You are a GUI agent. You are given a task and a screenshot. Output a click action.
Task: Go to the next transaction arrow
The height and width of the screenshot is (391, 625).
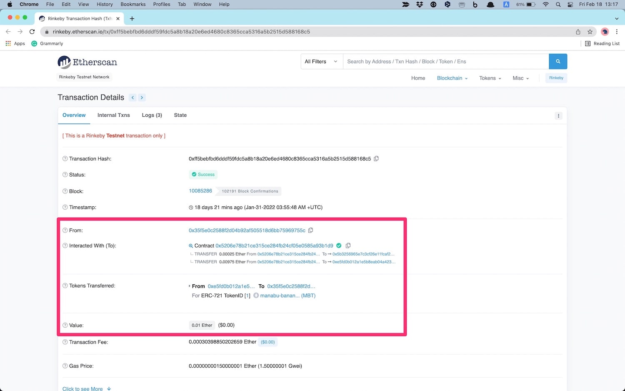(x=142, y=98)
